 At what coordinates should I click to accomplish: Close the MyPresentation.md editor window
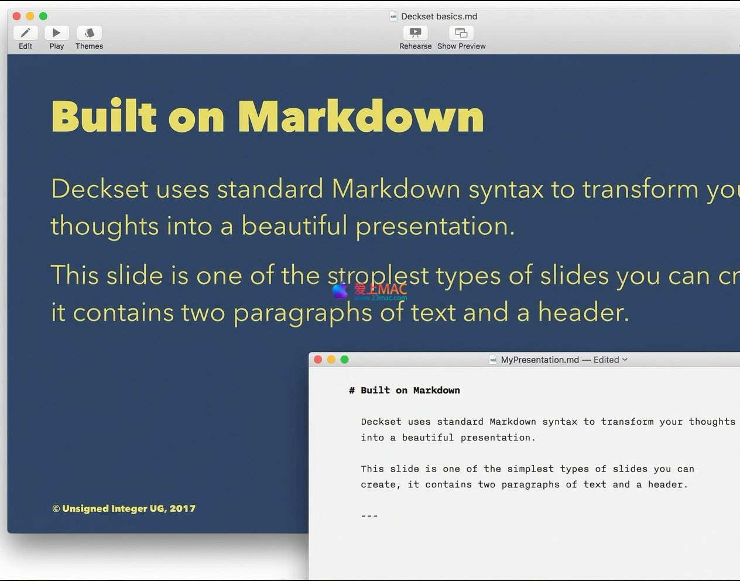[x=318, y=360]
